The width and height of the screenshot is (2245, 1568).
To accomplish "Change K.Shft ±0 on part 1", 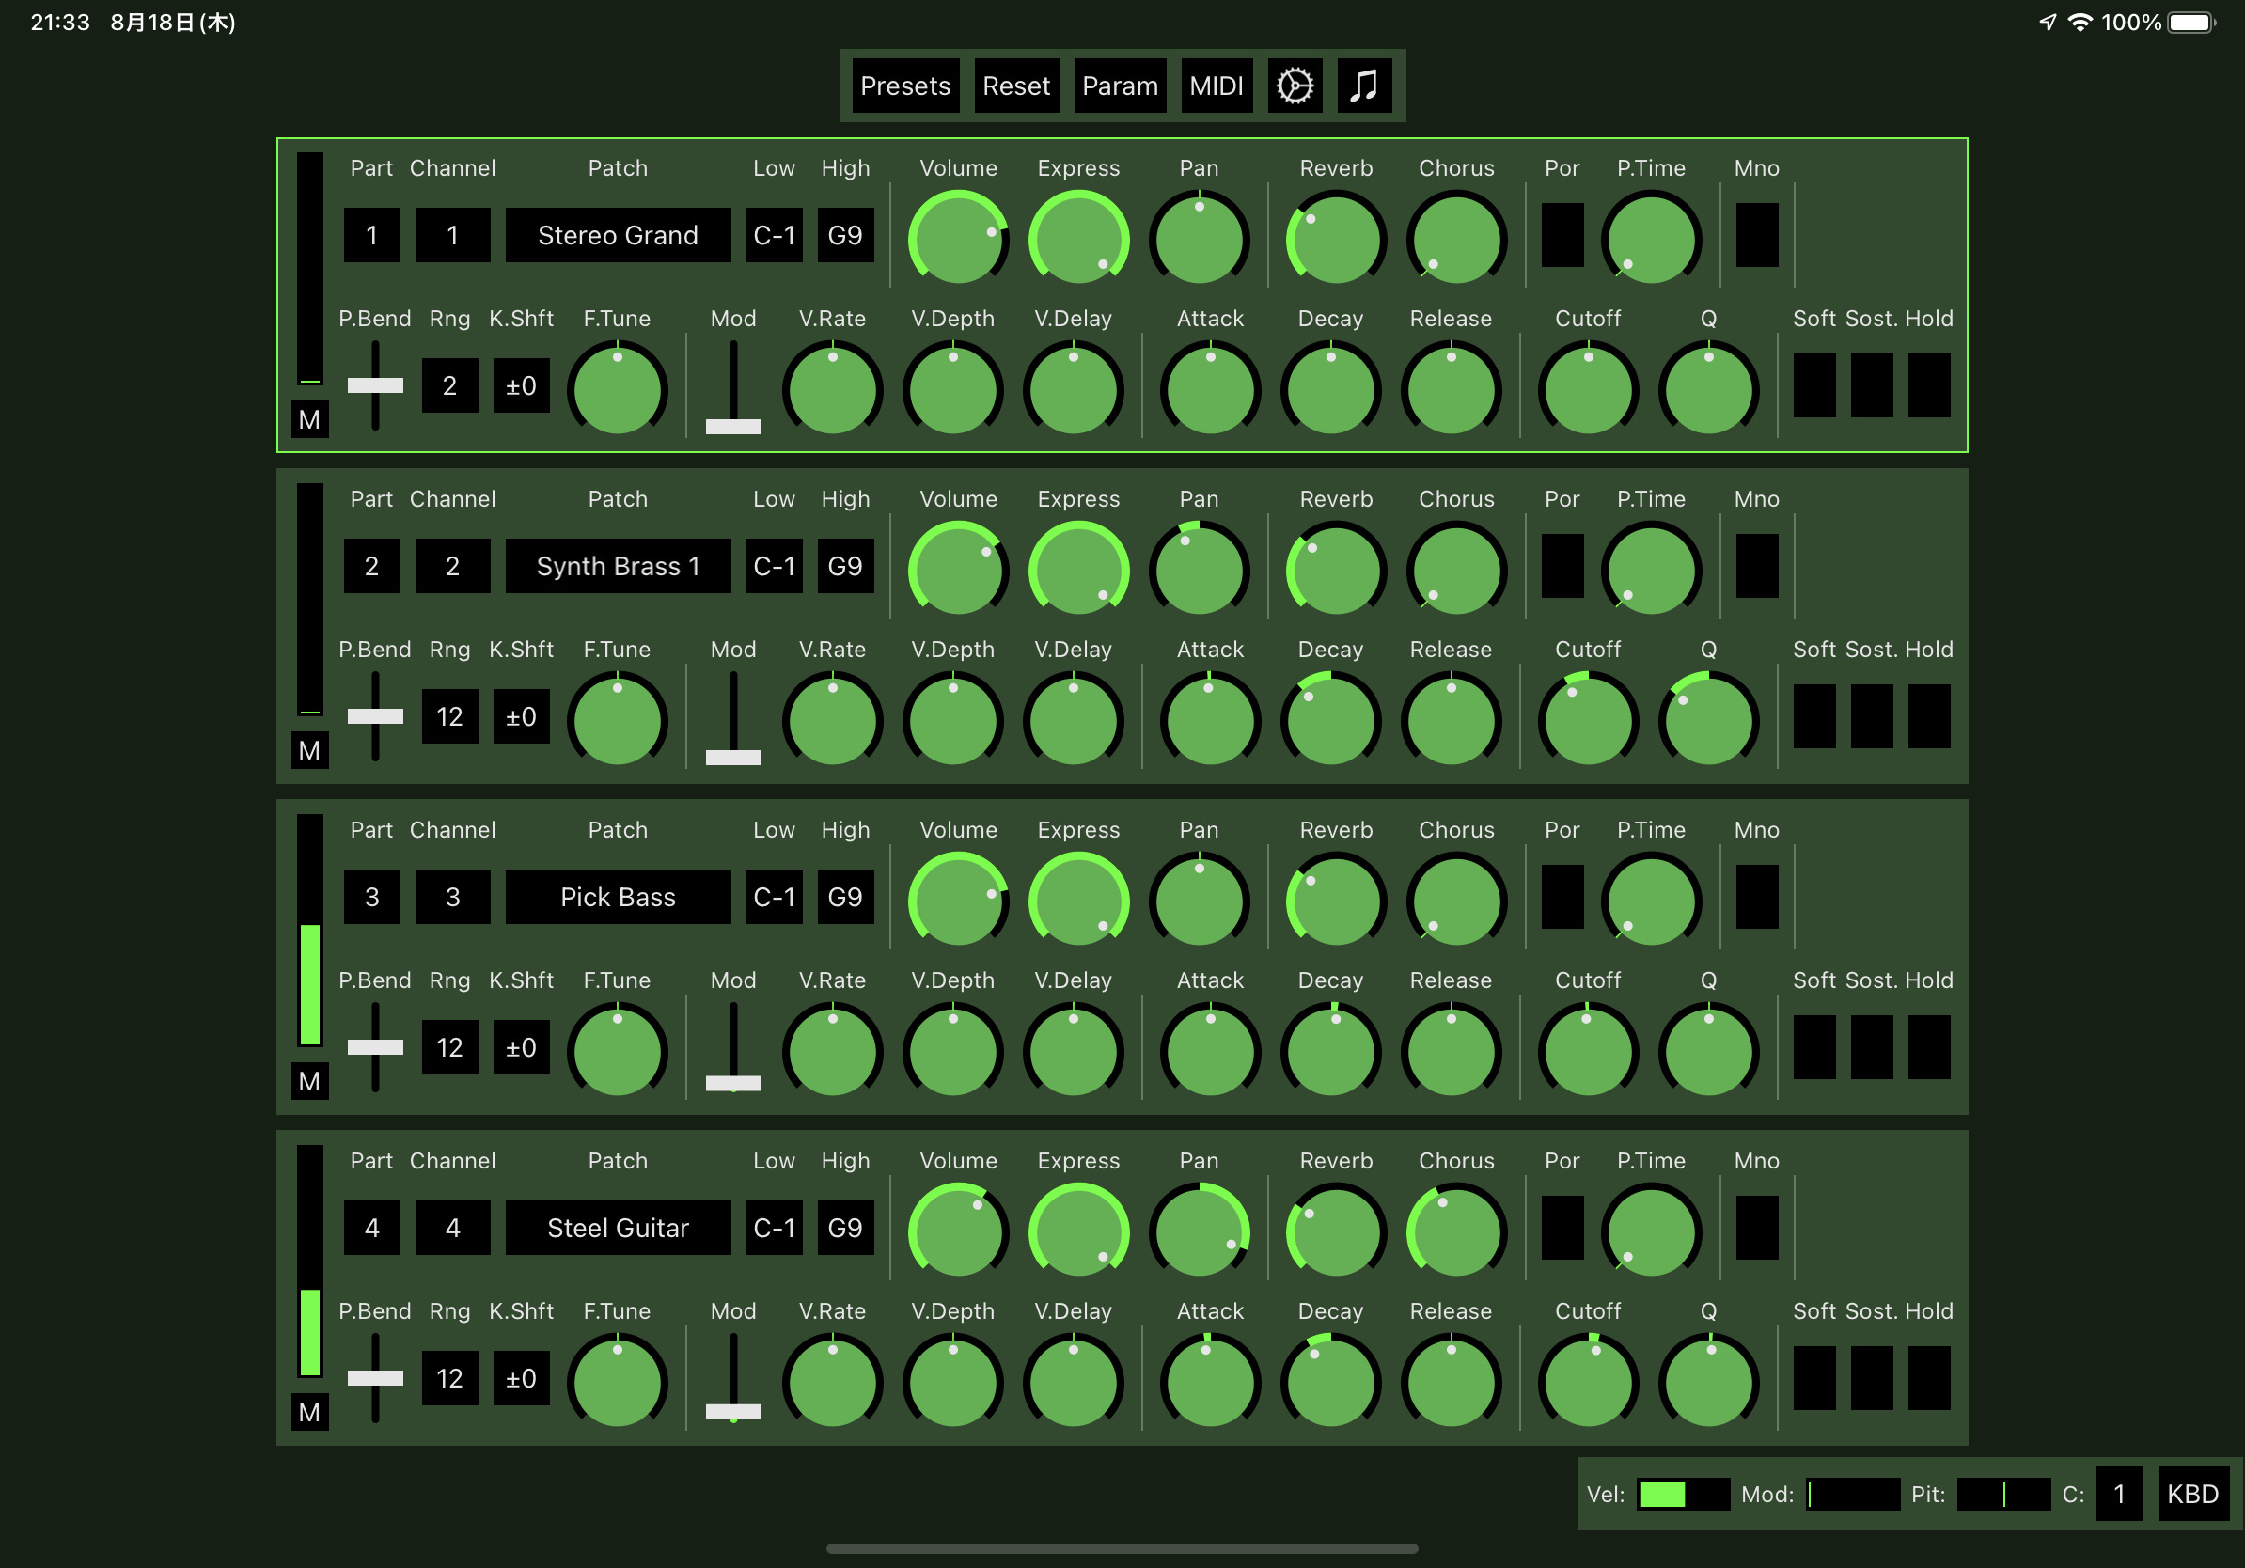I will point(521,385).
